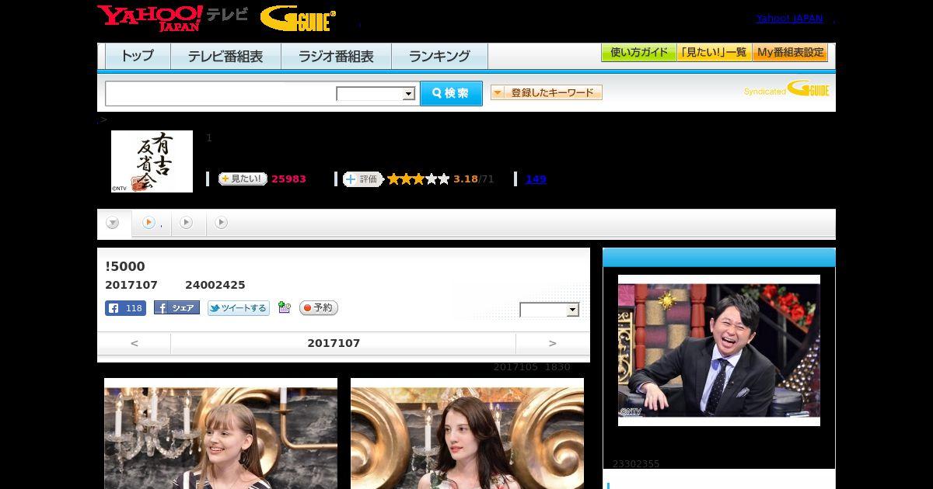Click the Syndicated G-GUIDE logo
The width and height of the screenshot is (933, 489).
(x=787, y=89)
